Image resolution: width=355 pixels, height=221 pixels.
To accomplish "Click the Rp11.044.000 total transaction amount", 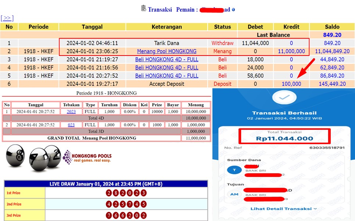I will (285, 139).
